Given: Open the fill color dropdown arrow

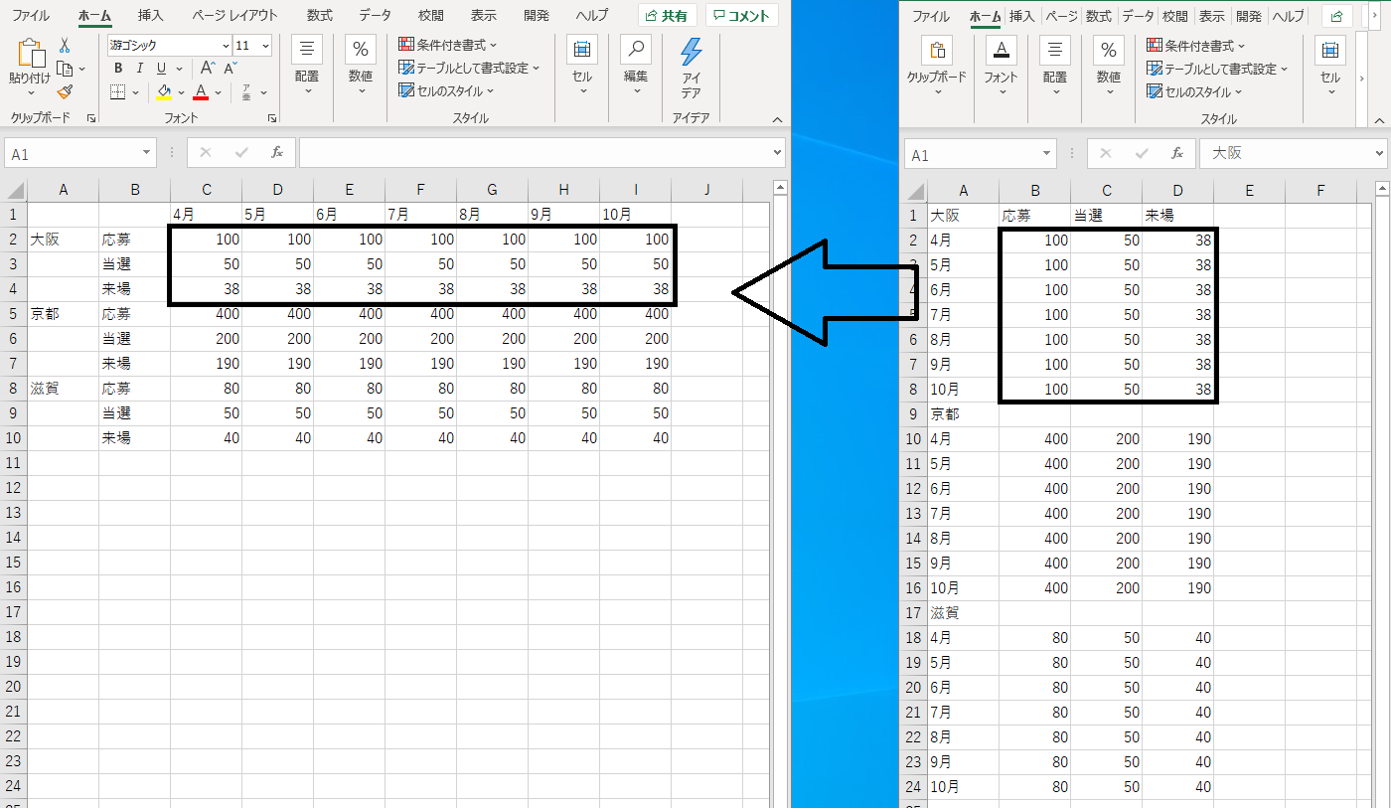Looking at the screenshot, I should point(181,92).
